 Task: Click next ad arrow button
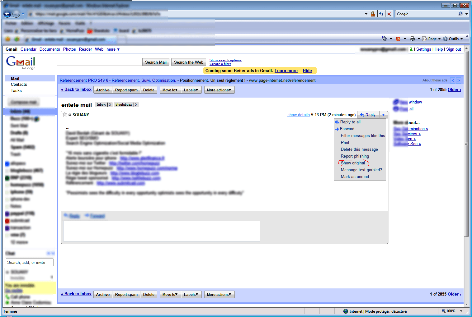tap(458, 80)
